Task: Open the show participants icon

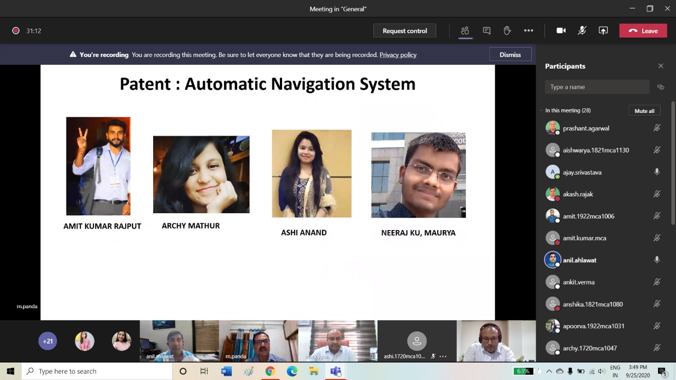Action: [x=465, y=31]
